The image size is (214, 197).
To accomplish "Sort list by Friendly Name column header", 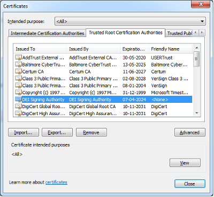I will pos(171,49).
